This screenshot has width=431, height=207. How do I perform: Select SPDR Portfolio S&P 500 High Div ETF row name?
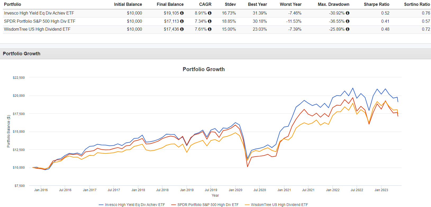[x=40, y=21]
